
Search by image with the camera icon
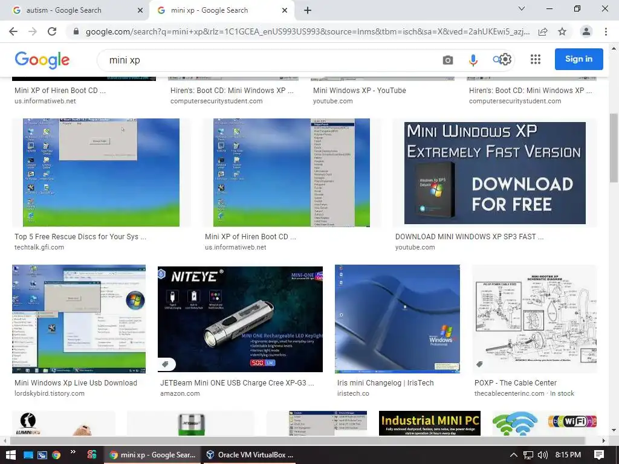coord(448,60)
